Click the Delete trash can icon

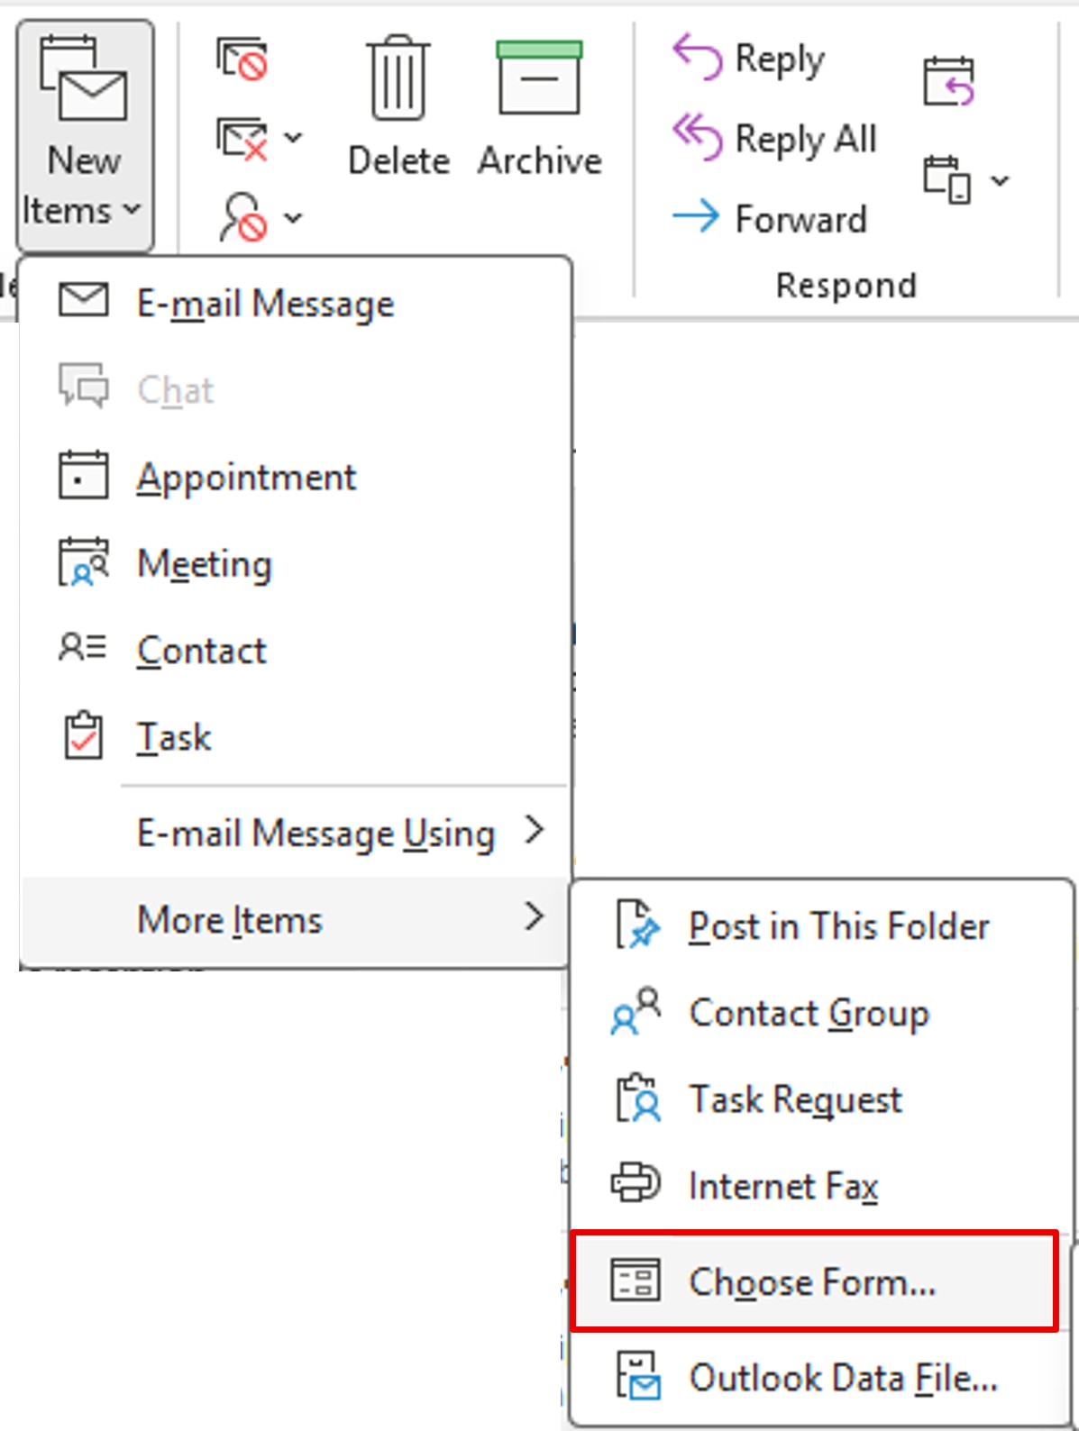(x=398, y=79)
